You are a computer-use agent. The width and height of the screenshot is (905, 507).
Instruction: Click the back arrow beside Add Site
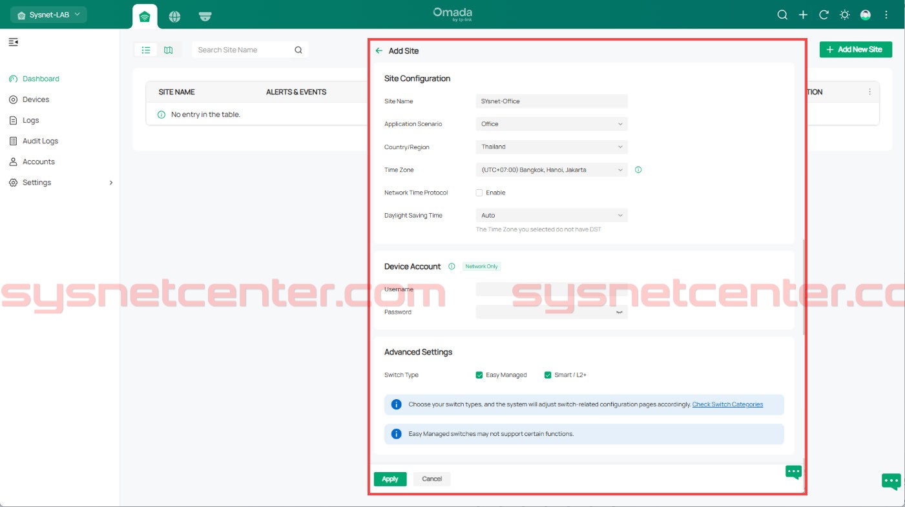[379, 51]
